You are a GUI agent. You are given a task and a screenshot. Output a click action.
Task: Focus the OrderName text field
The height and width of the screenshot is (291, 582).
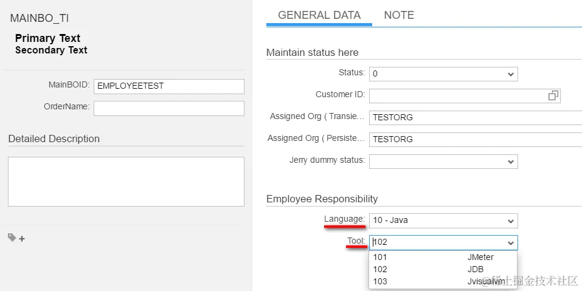(x=168, y=108)
